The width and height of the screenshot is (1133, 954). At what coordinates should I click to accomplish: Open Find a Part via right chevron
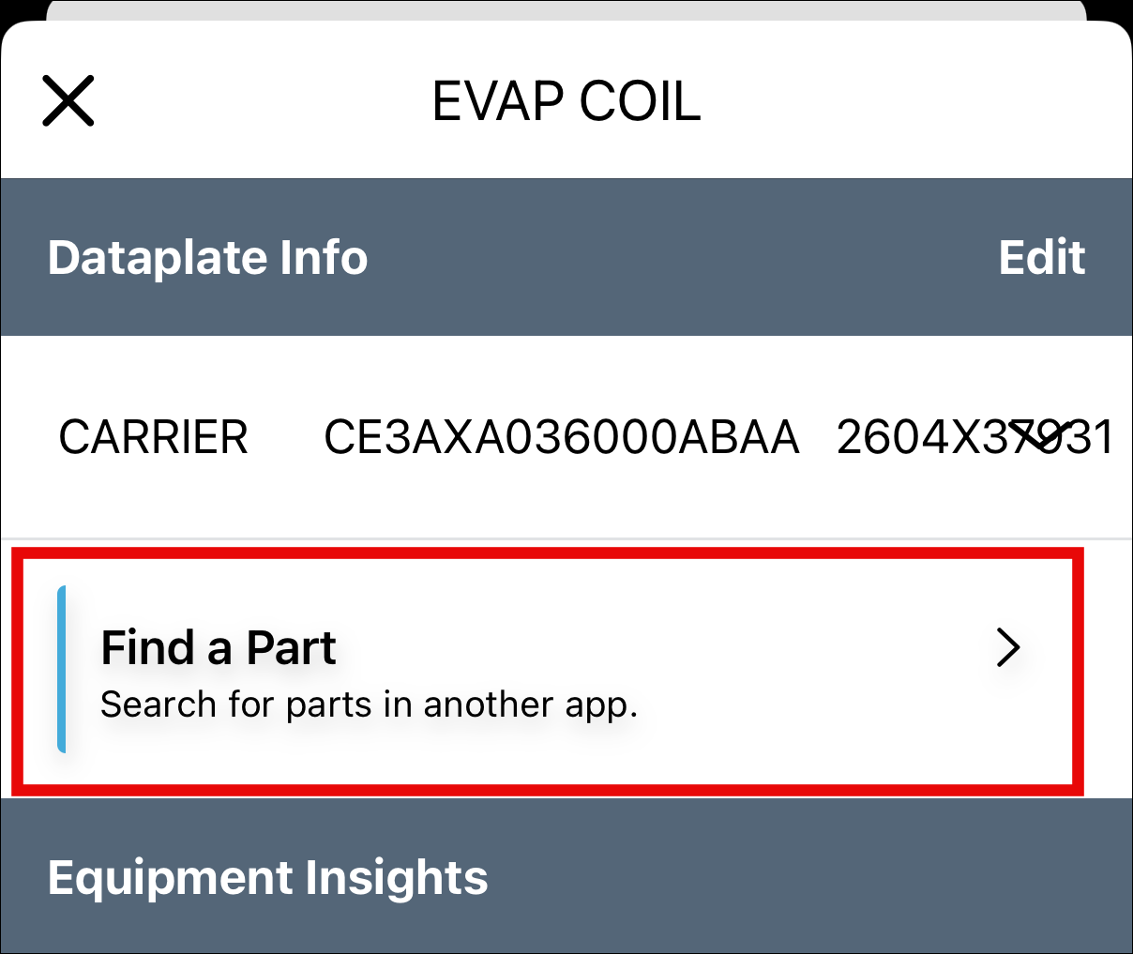coord(1008,647)
